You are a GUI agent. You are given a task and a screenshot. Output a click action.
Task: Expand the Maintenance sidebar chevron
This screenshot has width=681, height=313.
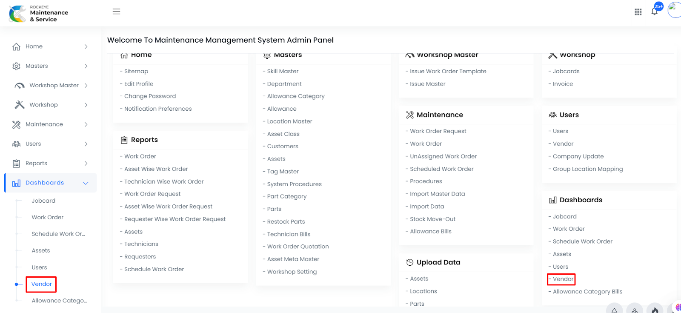(x=86, y=124)
